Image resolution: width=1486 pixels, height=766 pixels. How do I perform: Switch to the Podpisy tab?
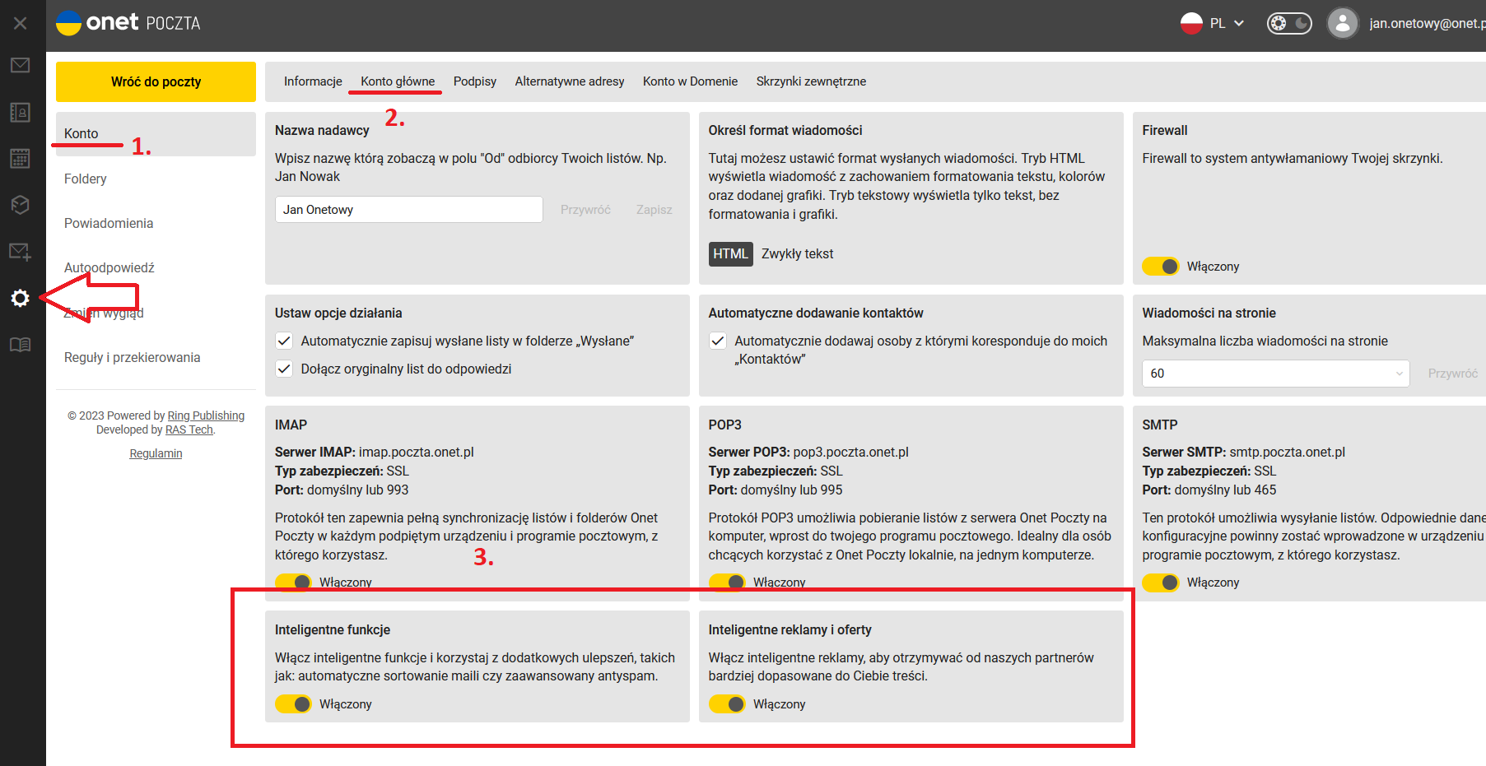tap(475, 81)
